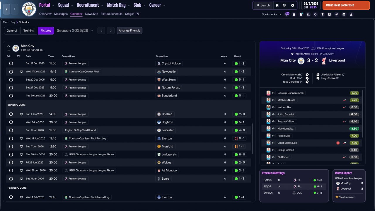Switch to the General tab

(x=12, y=30)
